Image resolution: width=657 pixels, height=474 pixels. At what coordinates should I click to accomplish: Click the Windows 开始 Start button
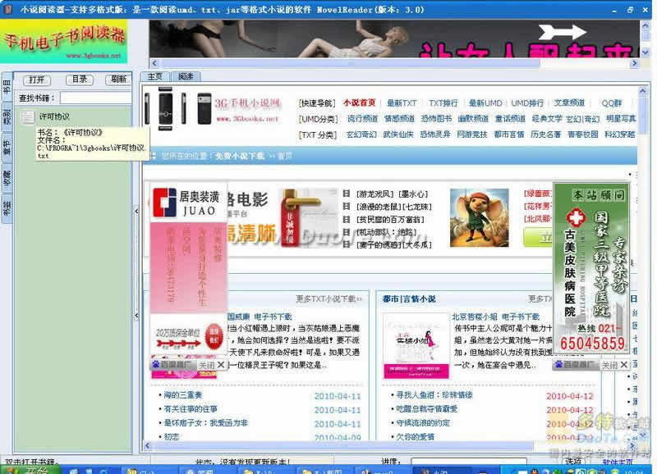[x=30, y=470]
